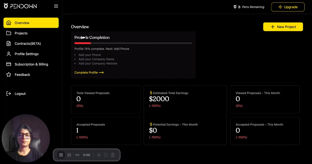Click the rewind icon in the recorder bar

77,155
